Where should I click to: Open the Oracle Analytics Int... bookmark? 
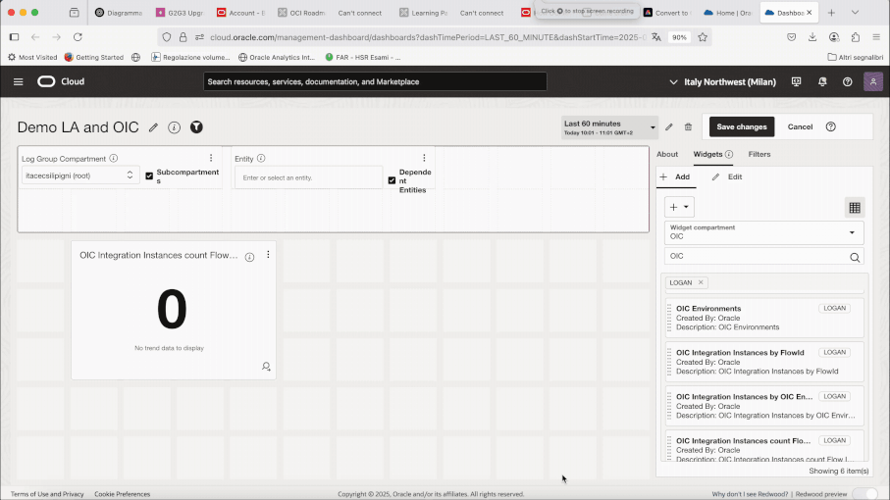click(x=277, y=57)
